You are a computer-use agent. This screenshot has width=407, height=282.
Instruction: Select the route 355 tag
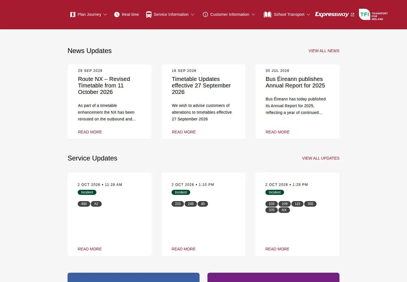pyautogui.click(x=310, y=204)
